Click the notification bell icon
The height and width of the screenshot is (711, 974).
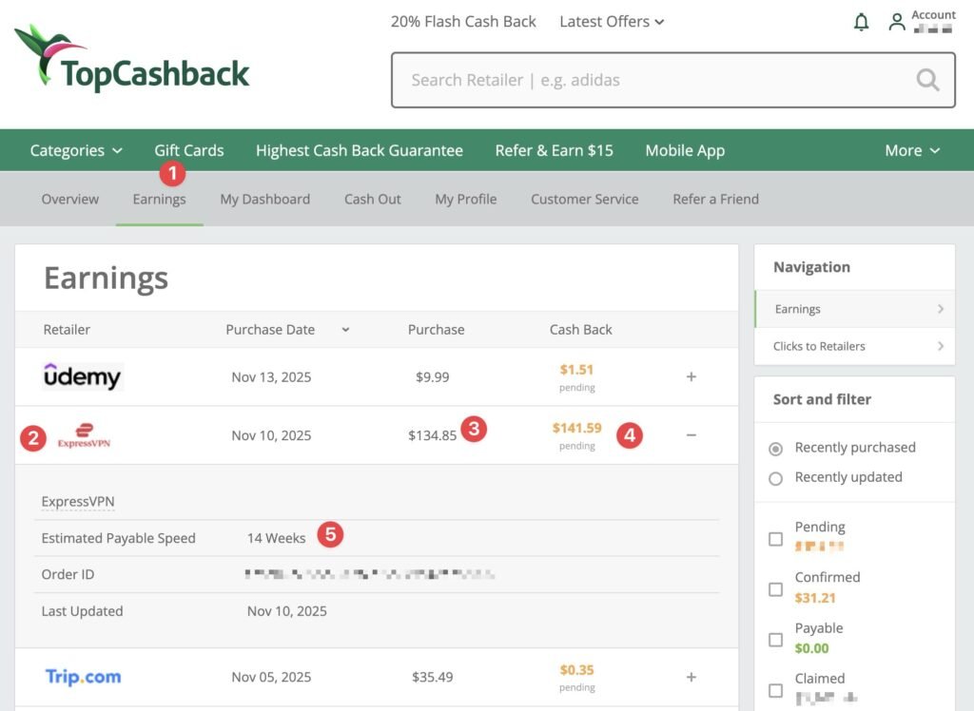pos(861,22)
